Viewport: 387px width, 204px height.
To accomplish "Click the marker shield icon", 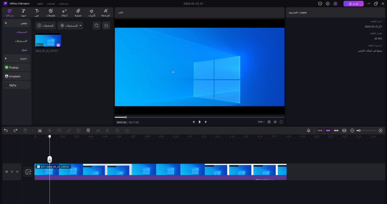I will [88, 131].
